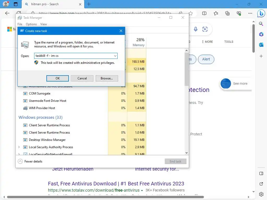The image size is (267, 200).
Task: Open Edge split screen icon
Action: pos(204,13)
